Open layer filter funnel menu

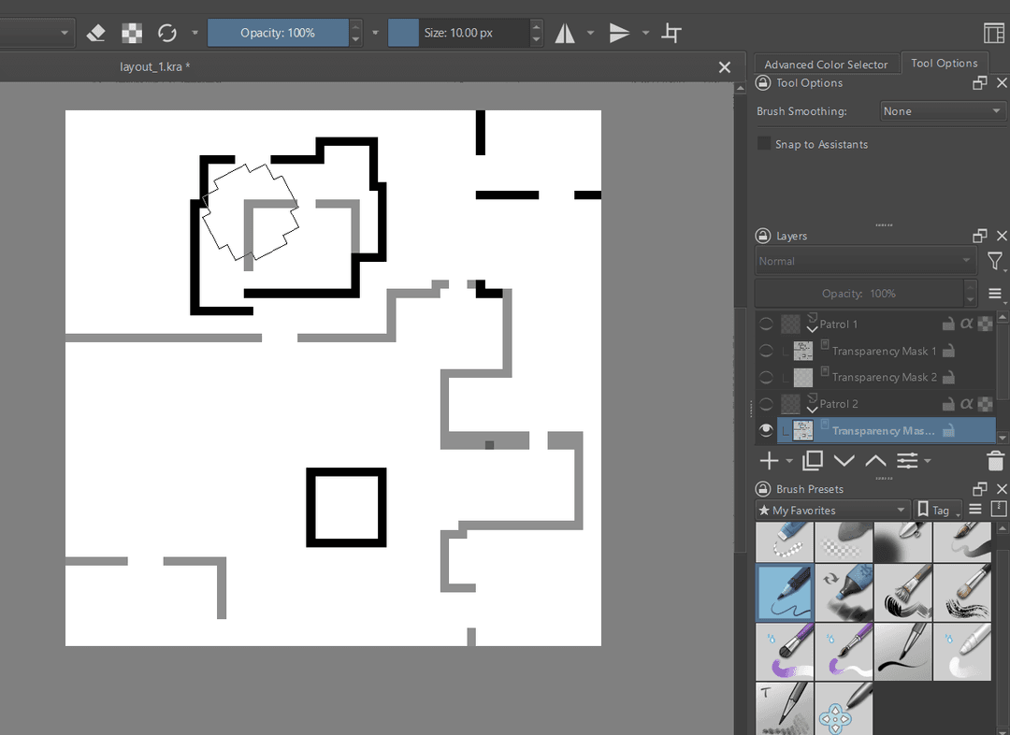click(994, 261)
